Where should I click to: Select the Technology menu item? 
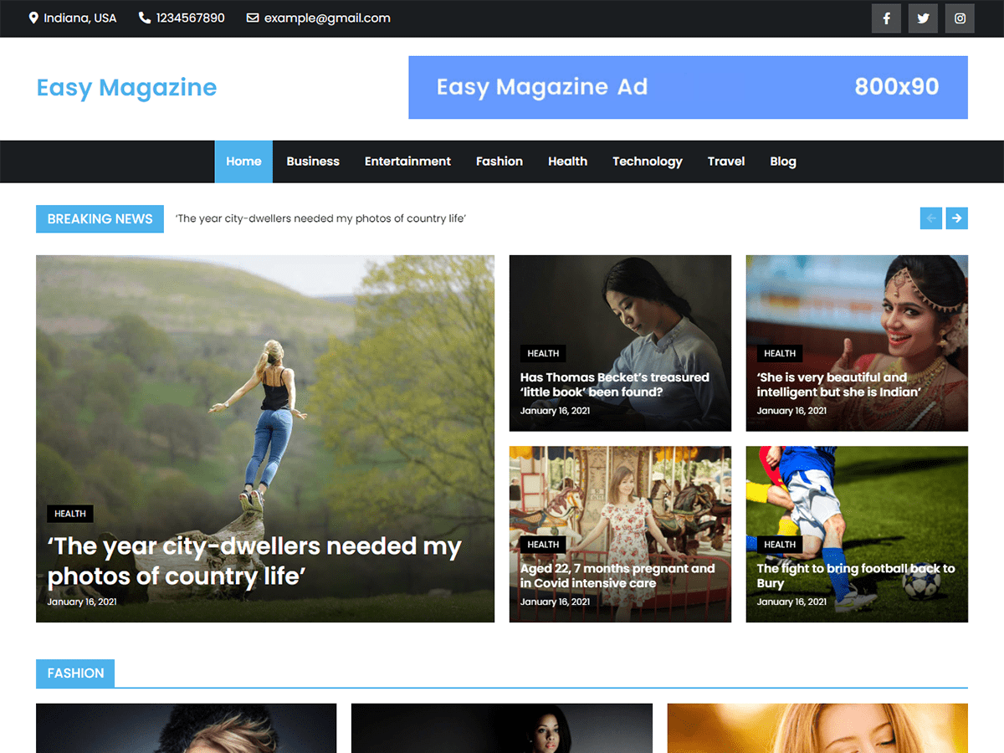tap(648, 161)
